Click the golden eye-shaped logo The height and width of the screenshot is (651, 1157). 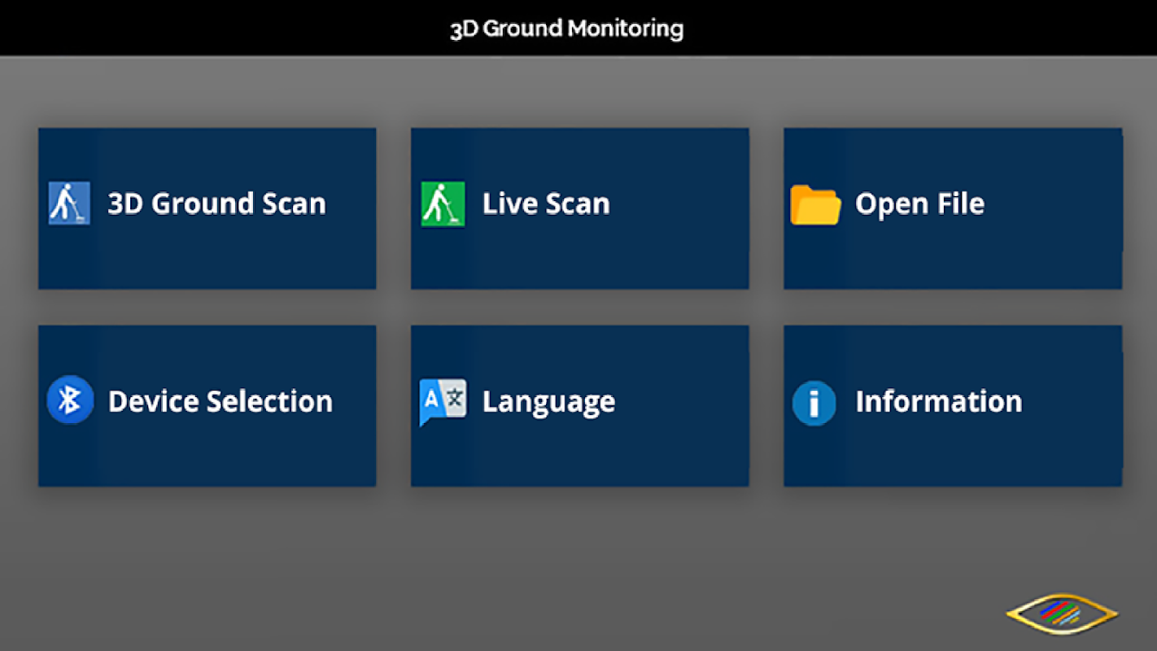pos(1062,614)
